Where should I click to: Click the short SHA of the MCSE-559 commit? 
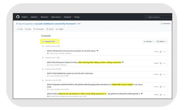(156, 74)
